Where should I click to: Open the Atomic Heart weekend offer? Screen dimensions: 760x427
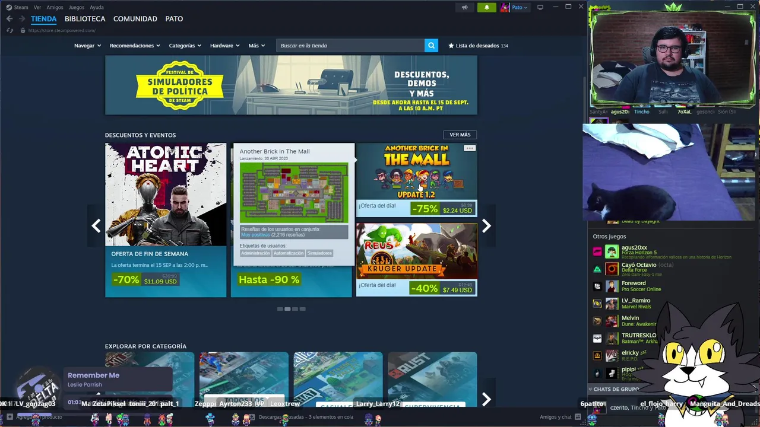[x=166, y=220]
